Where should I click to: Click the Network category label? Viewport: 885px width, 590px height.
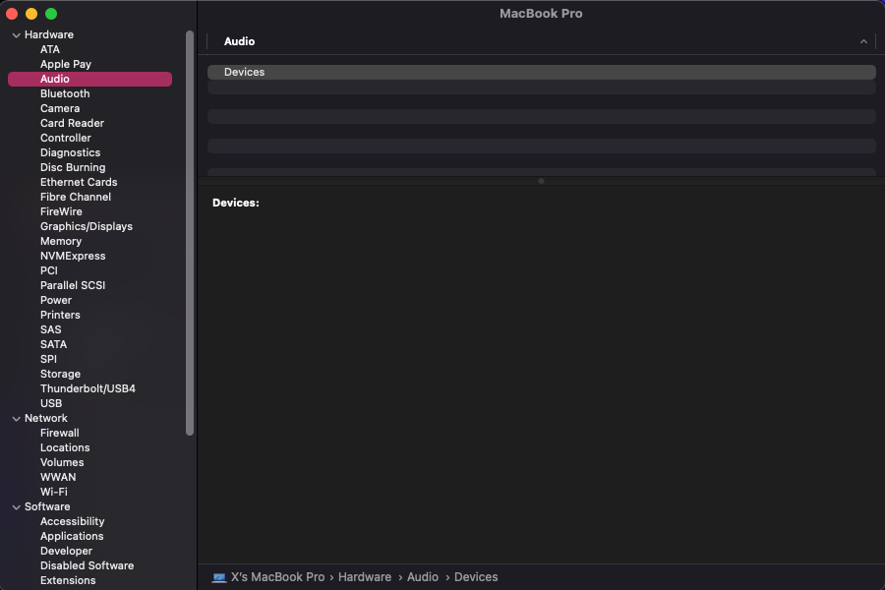(45, 418)
